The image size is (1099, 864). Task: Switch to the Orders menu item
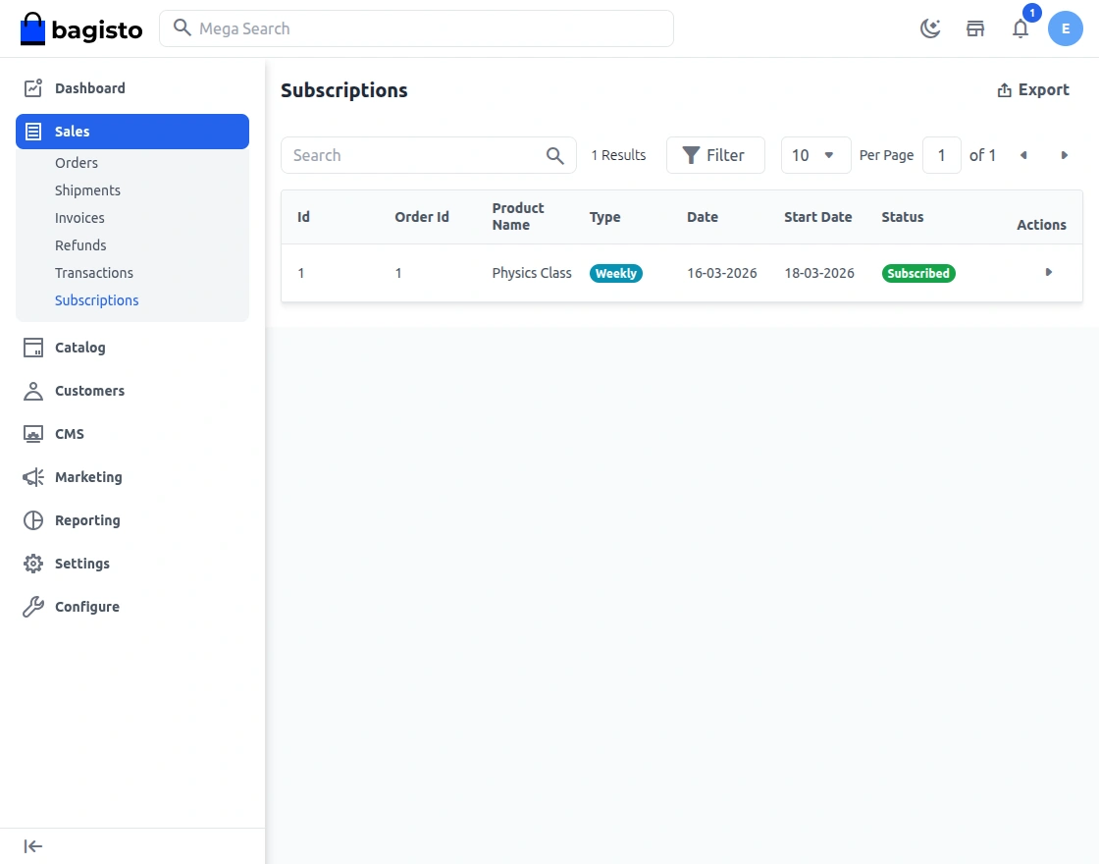(76, 163)
